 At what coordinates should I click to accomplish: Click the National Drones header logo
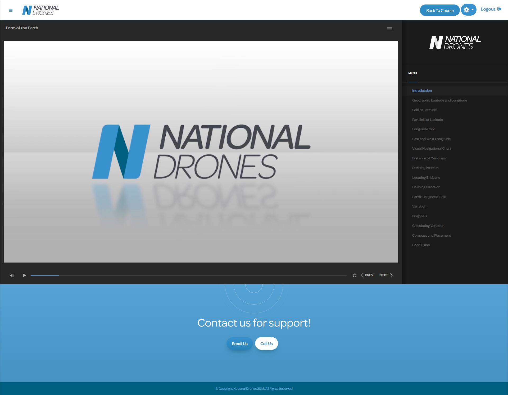click(x=40, y=10)
